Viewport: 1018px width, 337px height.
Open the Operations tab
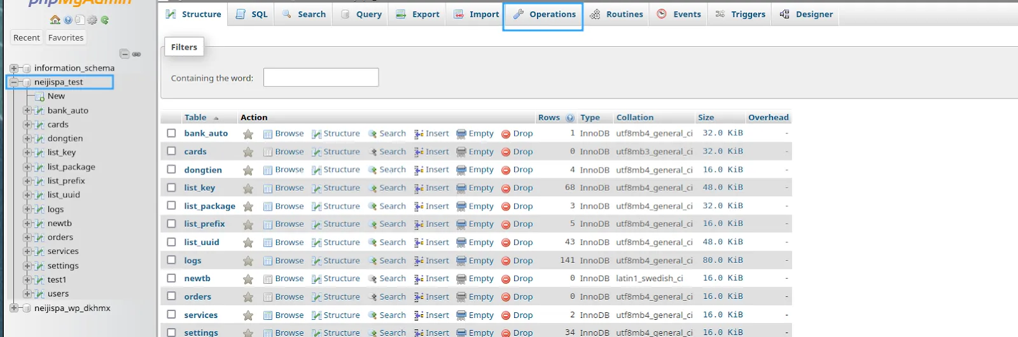click(x=543, y=14)
